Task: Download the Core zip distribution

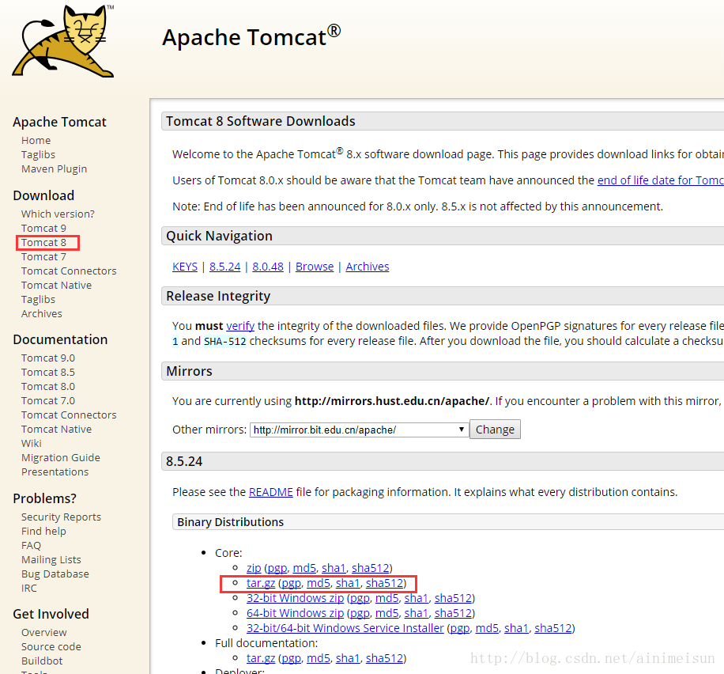Action: (254, 568)
